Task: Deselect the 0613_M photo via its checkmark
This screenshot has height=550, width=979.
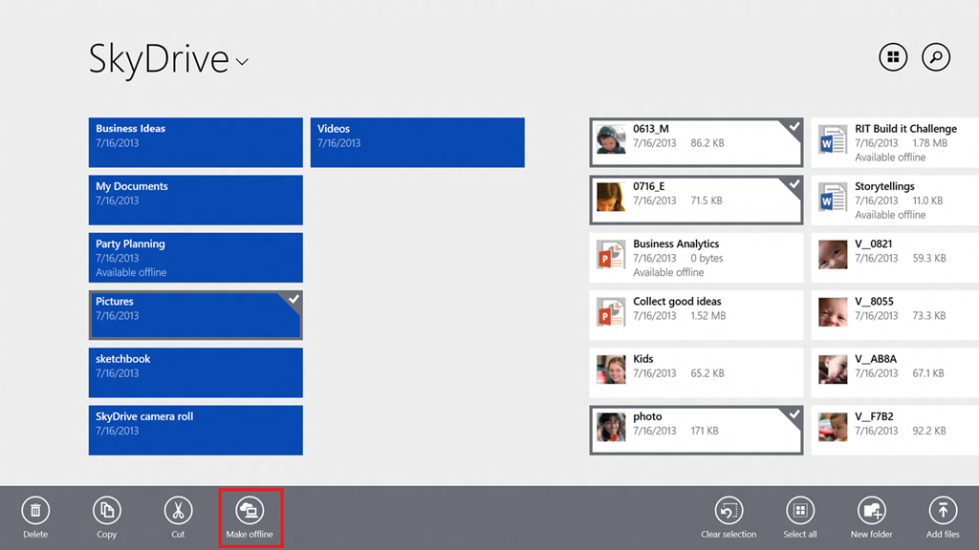Action: (793, 127)
